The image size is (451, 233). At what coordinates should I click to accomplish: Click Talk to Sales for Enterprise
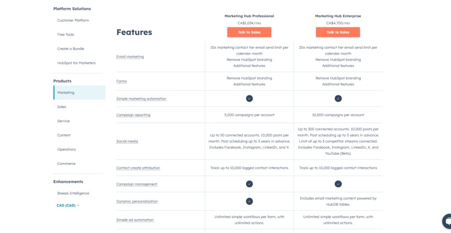point(338,32)
